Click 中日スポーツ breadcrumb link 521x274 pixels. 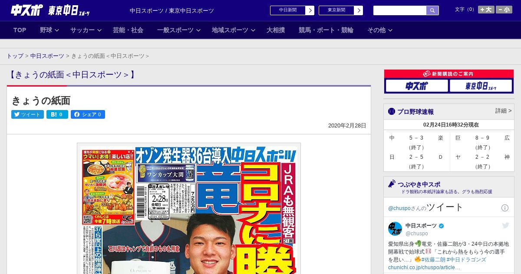pyautogui.click(x=47, y=56)
